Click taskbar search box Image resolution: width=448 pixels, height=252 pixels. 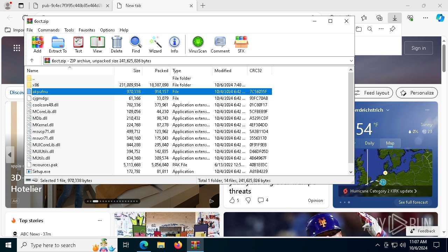[x=67, y=245]
